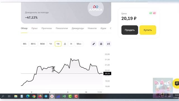
Task: Open Telegram from the taskbar
Action: (x=46, y=96)
